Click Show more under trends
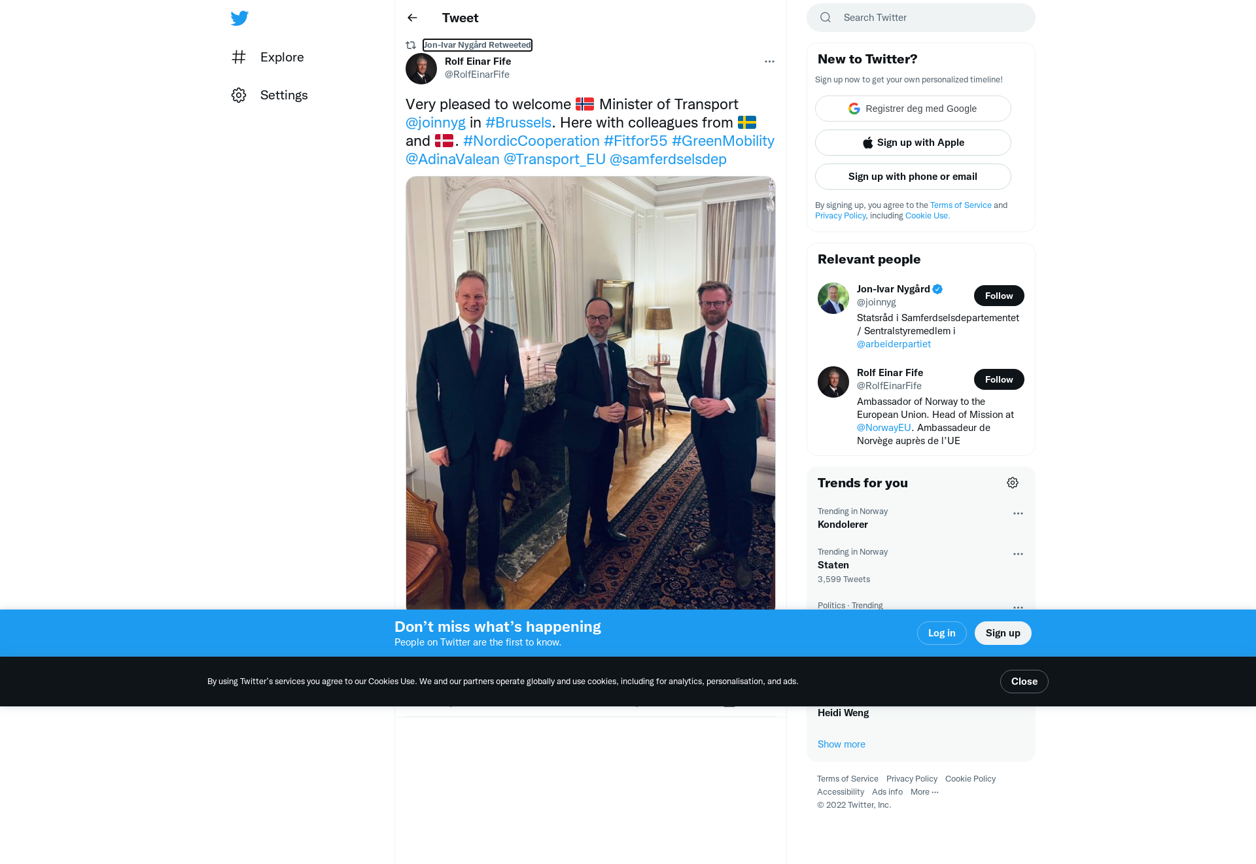 pos(841,744)
